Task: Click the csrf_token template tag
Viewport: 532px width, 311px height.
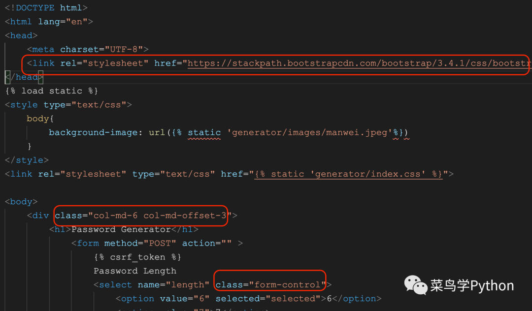Action: tap(137, 257)
